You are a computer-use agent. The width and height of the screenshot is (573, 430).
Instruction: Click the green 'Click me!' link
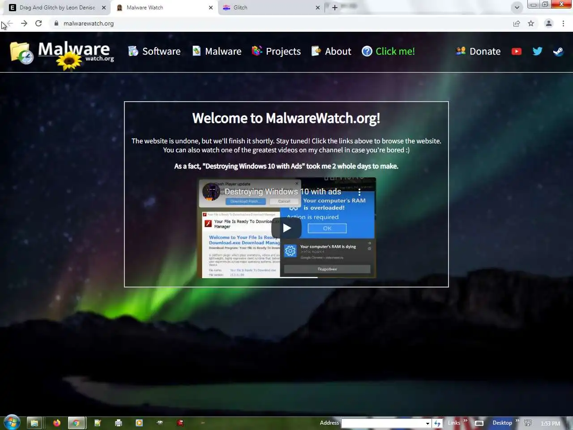click(395, 51)
